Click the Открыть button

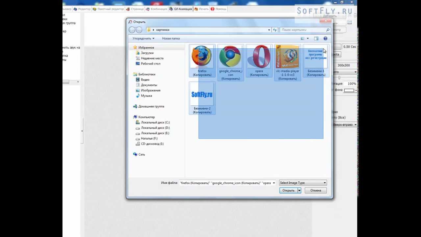tap(288, 191)
